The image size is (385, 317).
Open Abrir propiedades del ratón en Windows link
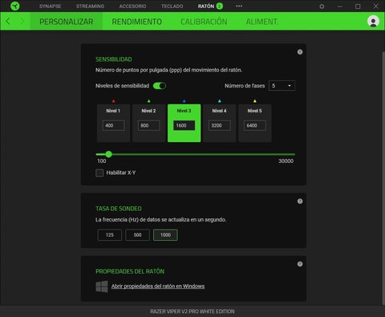(158, 287)
